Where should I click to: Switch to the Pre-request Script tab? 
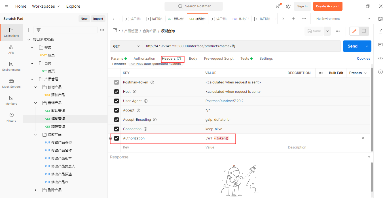click(x=219, y=59)
